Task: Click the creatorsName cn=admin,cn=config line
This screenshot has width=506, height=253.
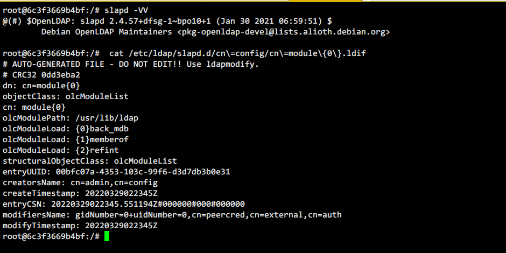Action: click(x=80, y=182)
